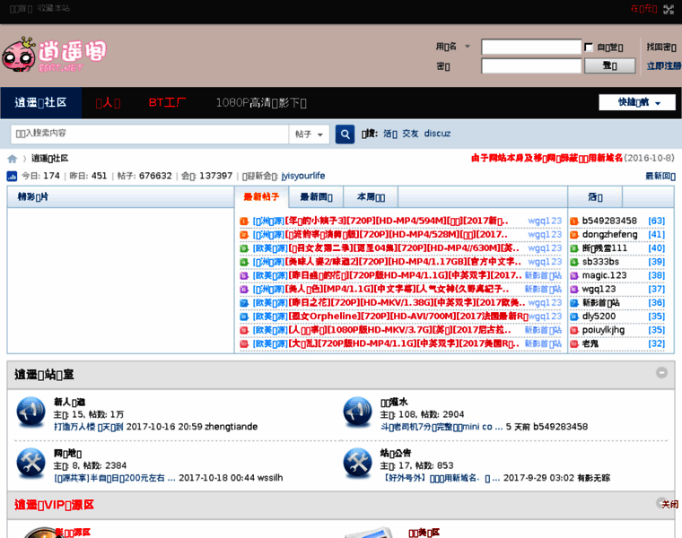
Task: Open newest member jyisyourlife profile
Action: tap(303, 176)
